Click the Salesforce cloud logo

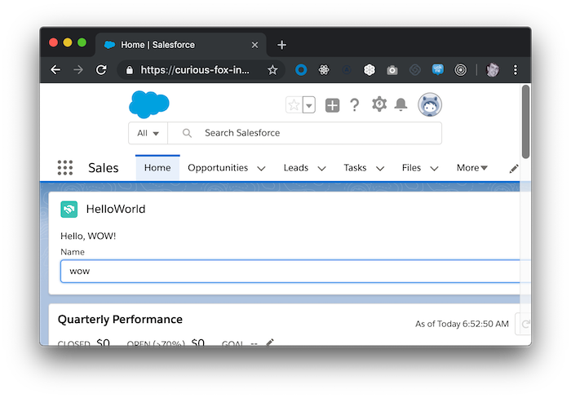(149, 104)
